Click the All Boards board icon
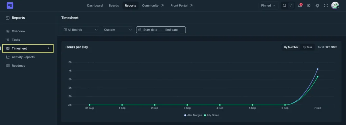Image resolution: width=346 pixels, height=125 pixels. point(65,30)
